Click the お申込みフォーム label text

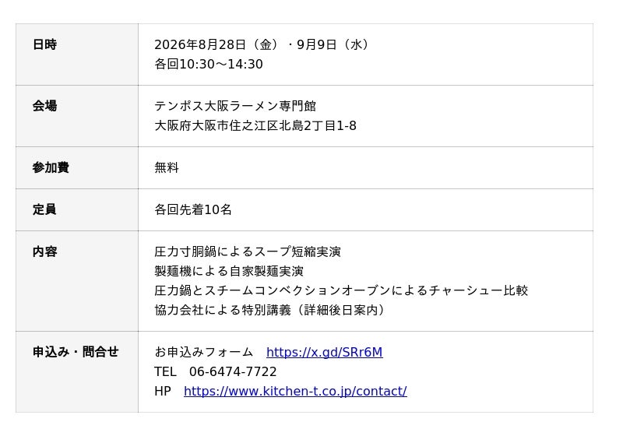pyautogui.click(x=204, y=352)
